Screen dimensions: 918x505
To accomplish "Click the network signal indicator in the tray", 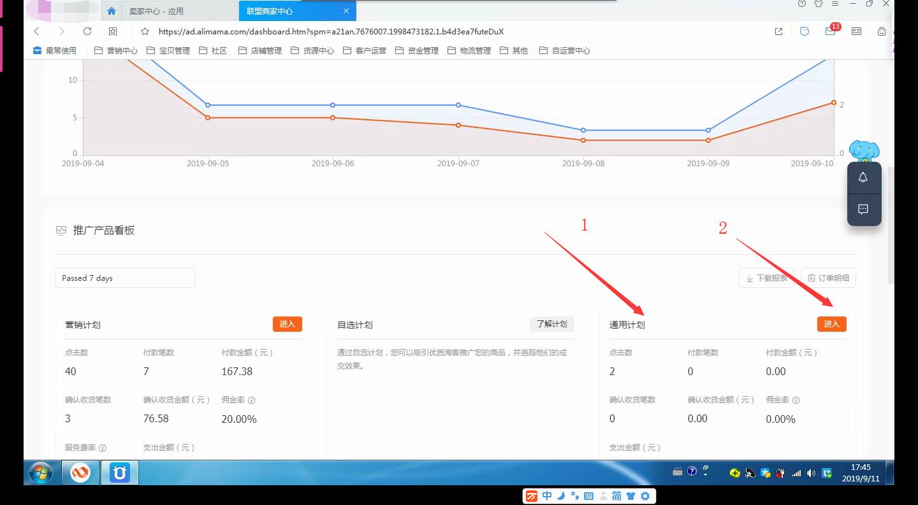I will (x=797, y=473).
